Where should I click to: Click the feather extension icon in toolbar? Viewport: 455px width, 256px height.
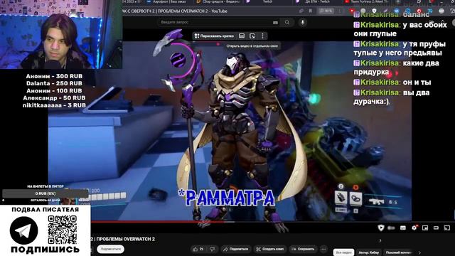385,11
